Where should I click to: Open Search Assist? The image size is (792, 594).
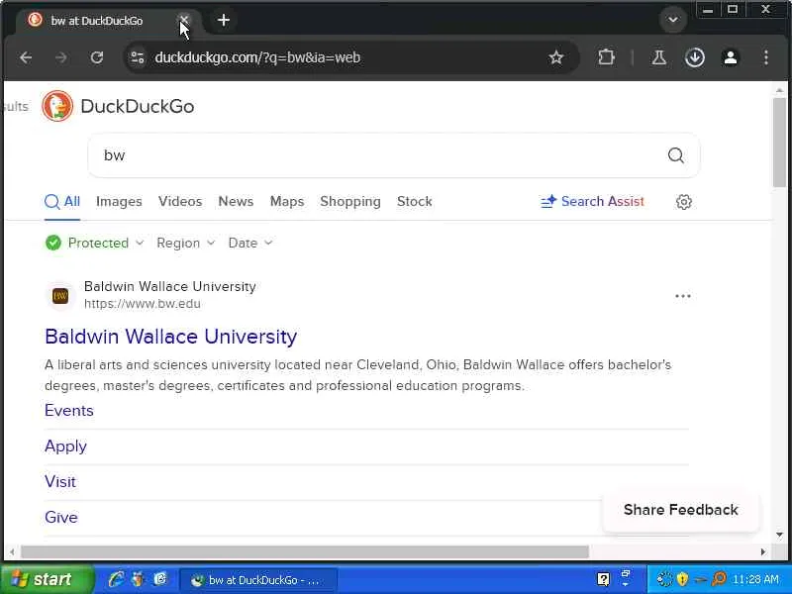(592, 202)
